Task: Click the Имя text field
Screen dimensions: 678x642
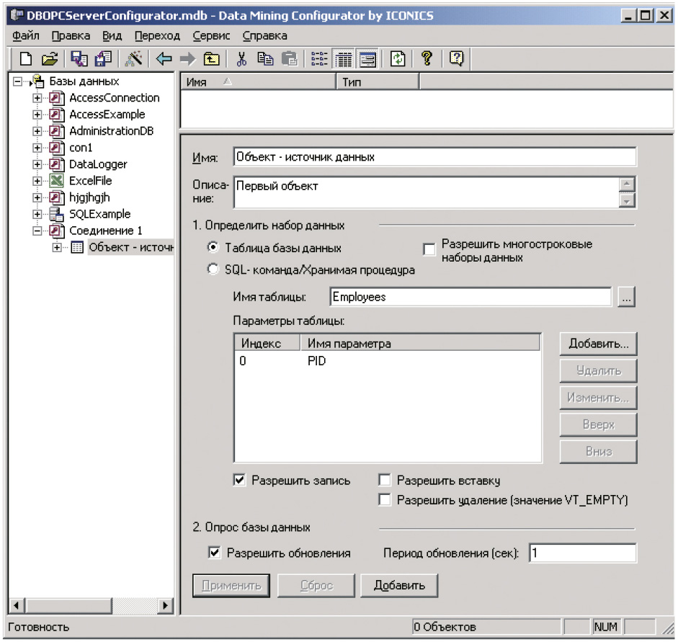Action: coord(434,157)
